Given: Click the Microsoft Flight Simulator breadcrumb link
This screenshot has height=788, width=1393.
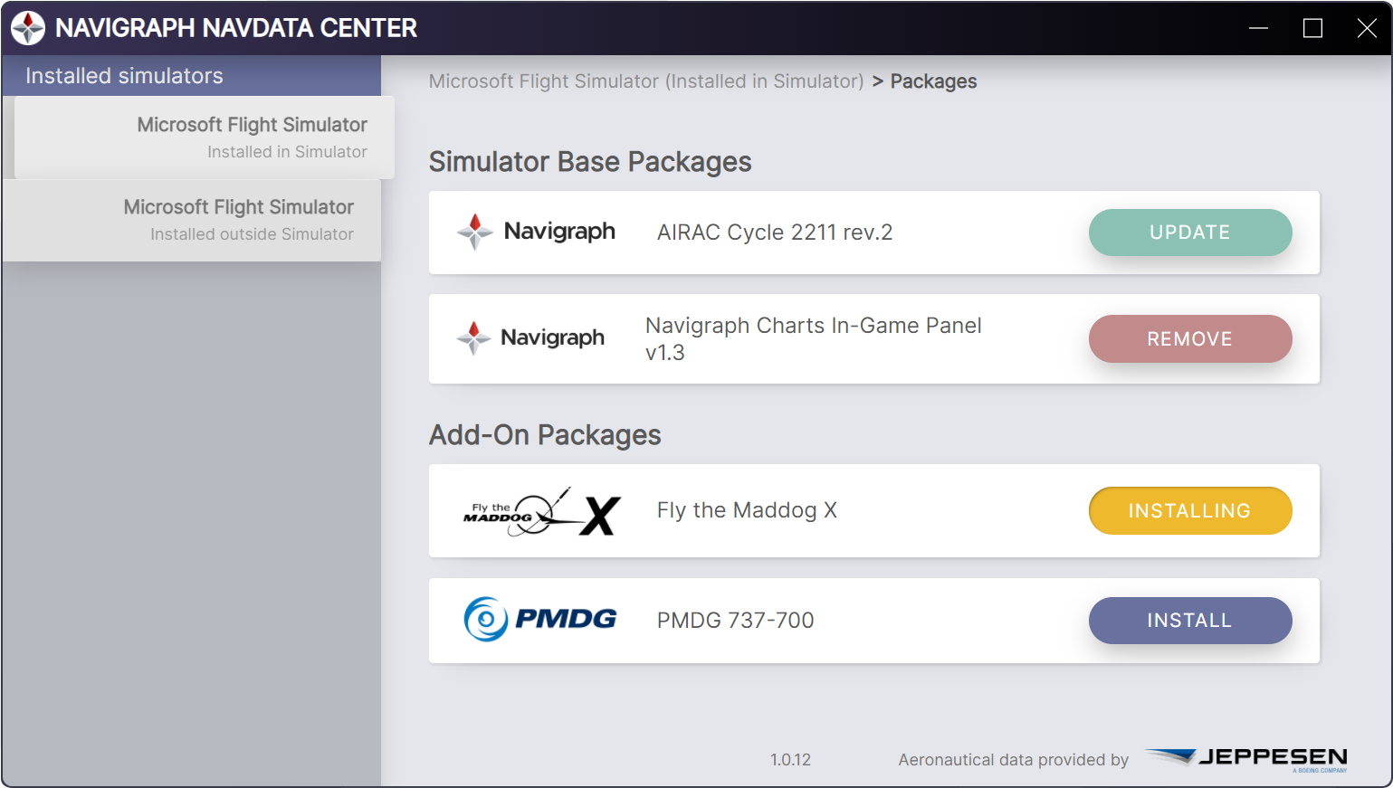Looking at the screenshot, I should click(646, 81).
